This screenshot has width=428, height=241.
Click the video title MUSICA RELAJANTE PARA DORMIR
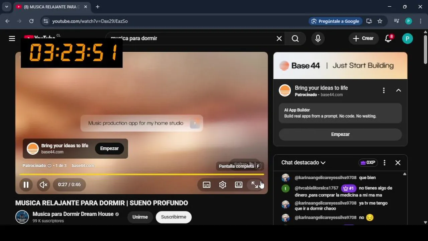pos(102,203)
